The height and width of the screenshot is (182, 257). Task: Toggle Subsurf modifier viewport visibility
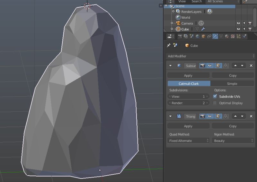click(210, 66)
